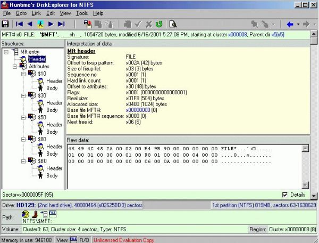
Task: Click the first hex byte 46 in Raw data
Action: pyautogui.click(x=71, y=147)
